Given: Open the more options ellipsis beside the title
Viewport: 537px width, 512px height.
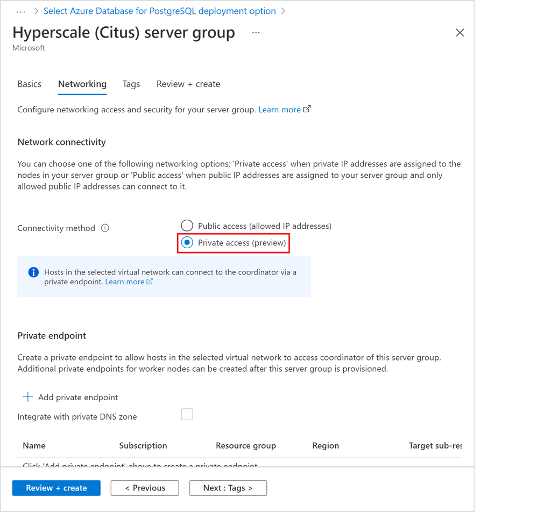Looking at the screenshot, I should pyautogui.click(x=256, y=33).
